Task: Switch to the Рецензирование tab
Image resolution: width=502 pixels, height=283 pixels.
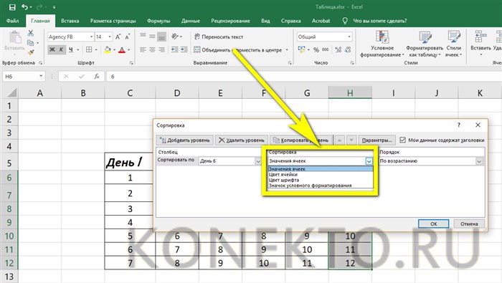Action: [x=230, y=21]
